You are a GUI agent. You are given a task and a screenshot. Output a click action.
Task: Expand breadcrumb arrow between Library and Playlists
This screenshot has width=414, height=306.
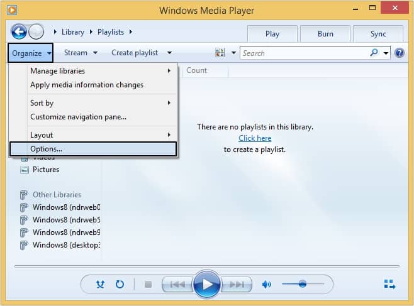[91, 32]
